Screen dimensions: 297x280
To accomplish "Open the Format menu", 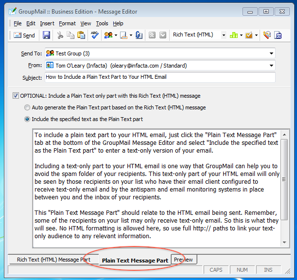I will (67, 23).
